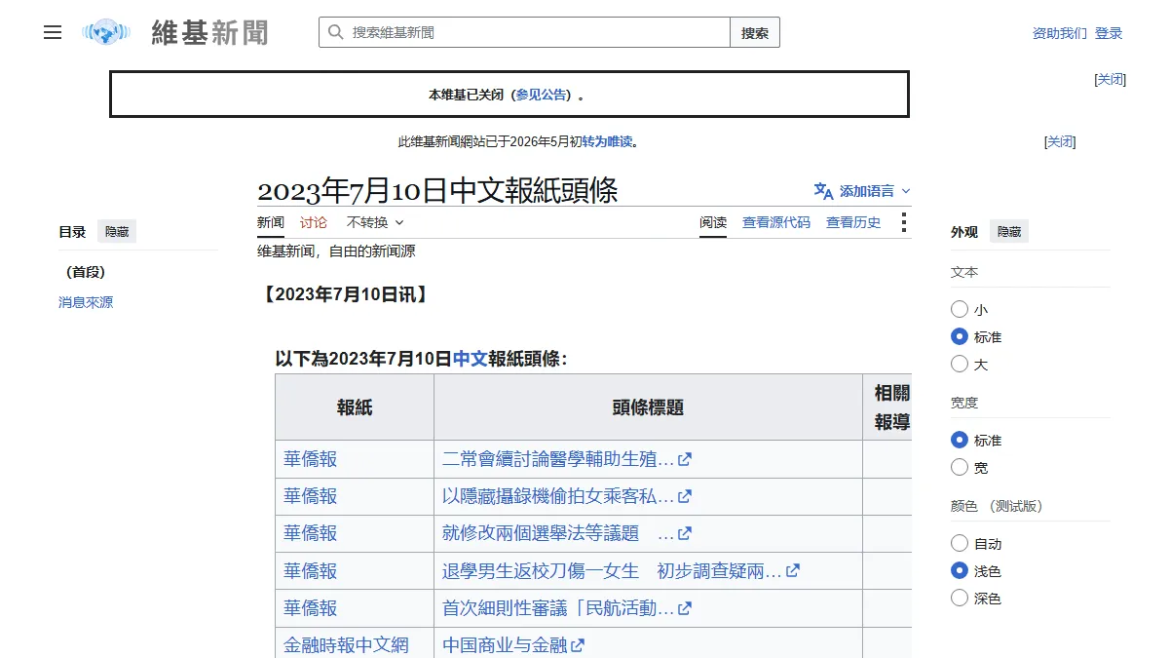
Task: Jump to (首段) in contents
Action: click(x=86, y=272)
